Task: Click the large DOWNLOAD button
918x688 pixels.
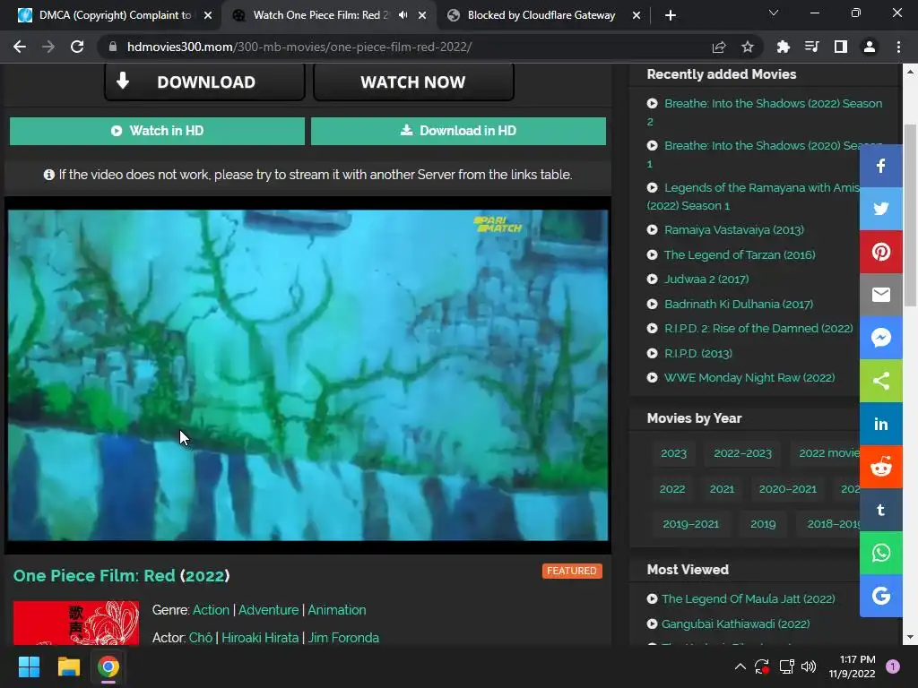Action: (205, 82)
